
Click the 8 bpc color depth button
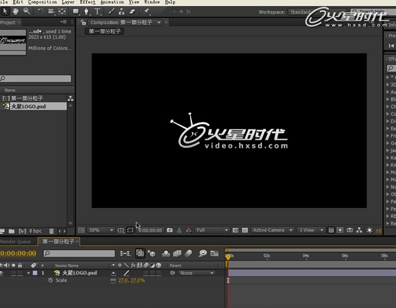point(35,231)
